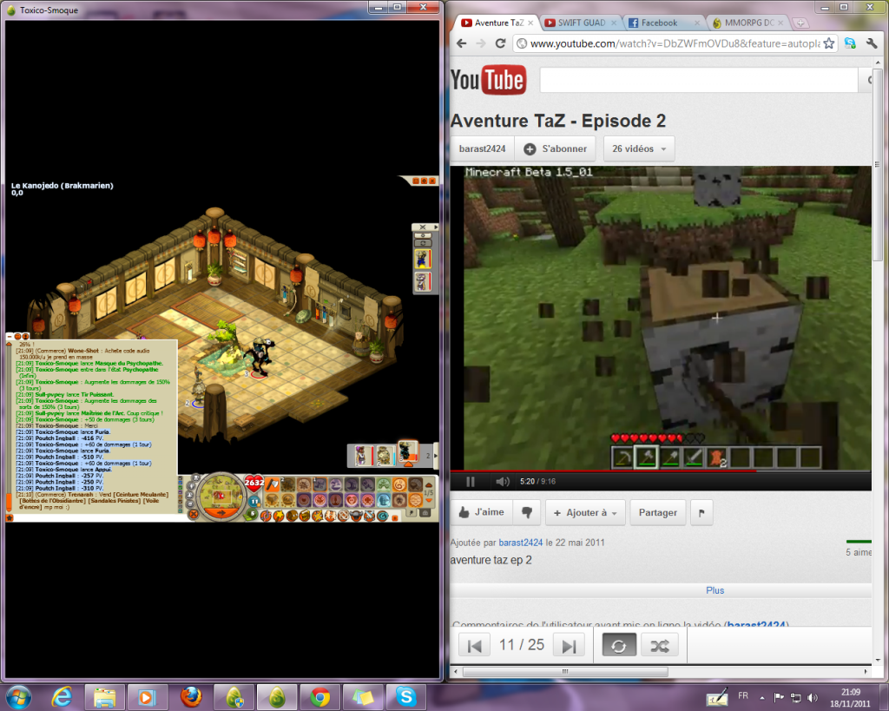
Task: Click the orange X icon in the top-right Dofus corner
Action: [432, 181]
